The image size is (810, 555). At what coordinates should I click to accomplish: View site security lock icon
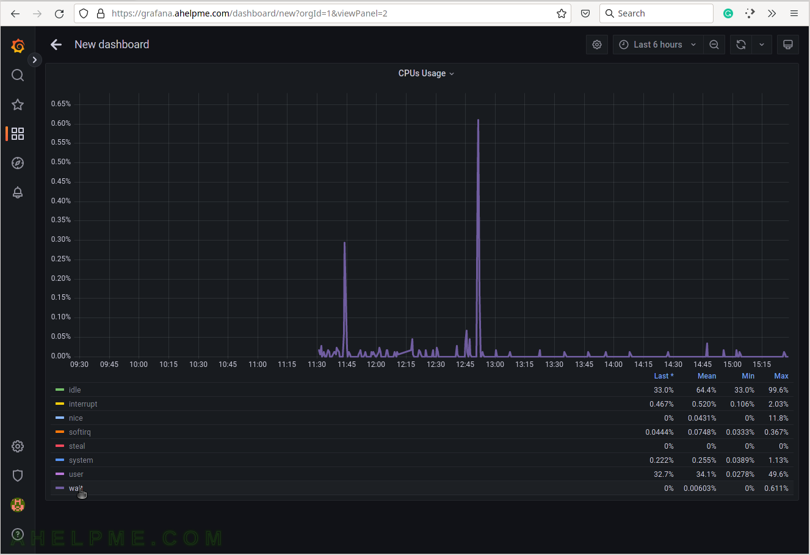(x=101, y=13)
